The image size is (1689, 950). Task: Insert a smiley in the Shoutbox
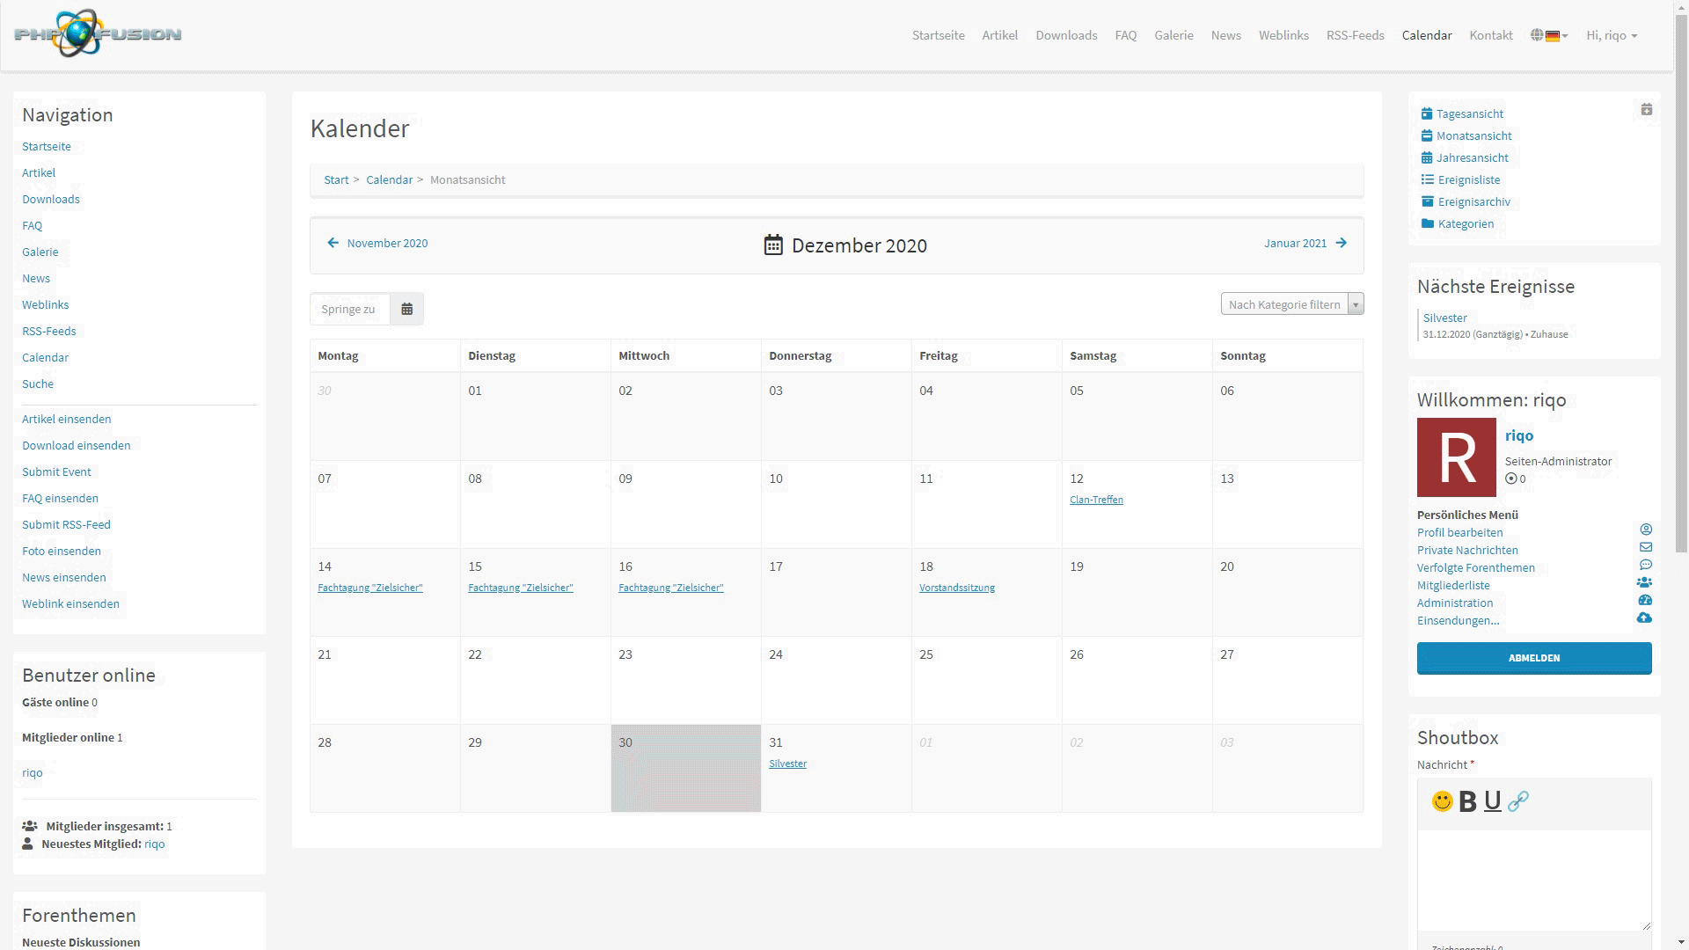[x=1442, y=801]
